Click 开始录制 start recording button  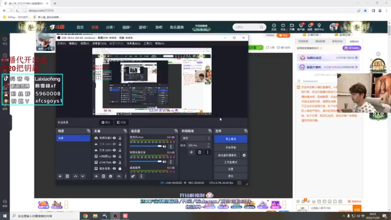click(x=231, y=148)
